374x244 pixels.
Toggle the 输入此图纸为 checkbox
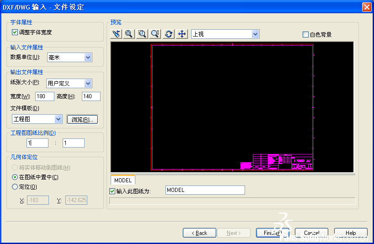tap(112, 191)
